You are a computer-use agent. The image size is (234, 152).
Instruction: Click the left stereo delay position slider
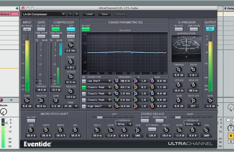tap(113, 117)
